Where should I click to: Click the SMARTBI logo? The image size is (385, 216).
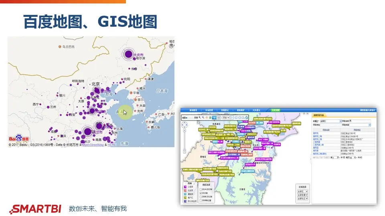(35, 209)
